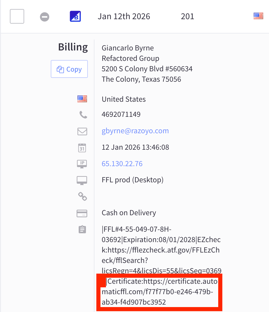Viewport: 269px width, 312px height.
Task: Open IP address 65.130.22.76 link
Action: point(122,164)
